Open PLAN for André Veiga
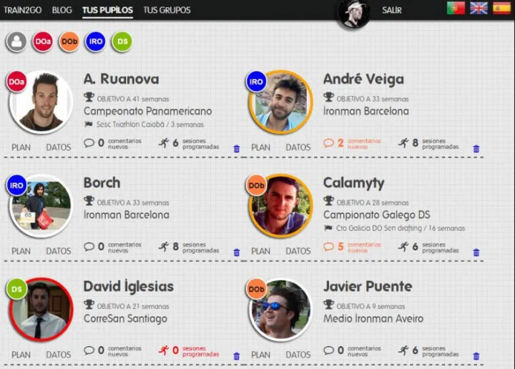515x369 pixels. tap(261, 147)
